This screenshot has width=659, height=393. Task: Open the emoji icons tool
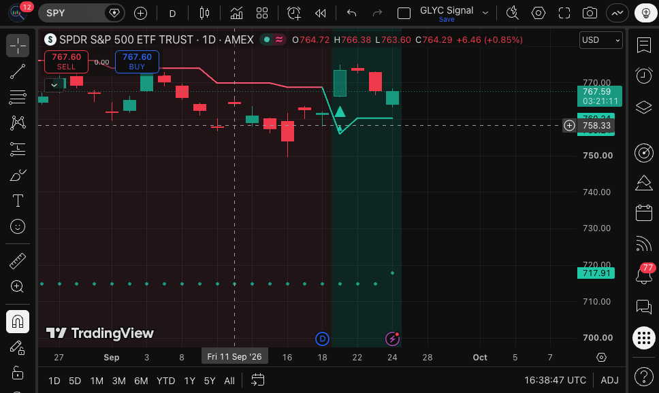tap(18, 226)
